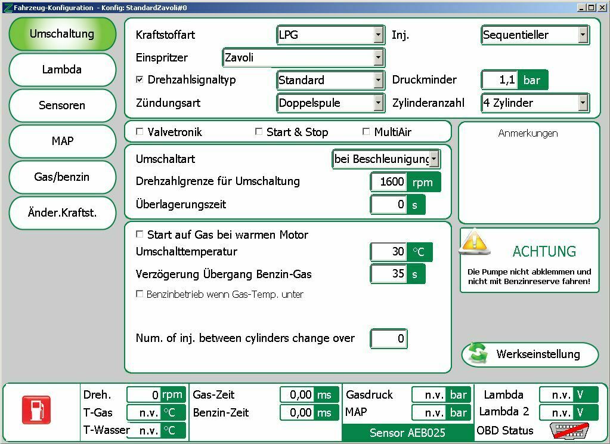Check the Valvetronik option
The image size is (610, 444).
point(139,131)
